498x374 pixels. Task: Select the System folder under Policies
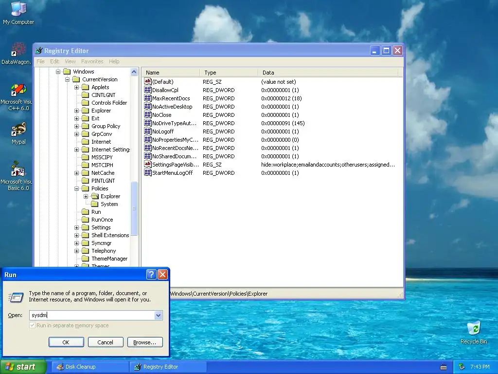click(x=94, y=204)
